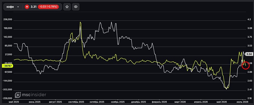This screenshot has width=254, height=105.
Task: Click the chevron next to кофе
Action: click(18, 7)
